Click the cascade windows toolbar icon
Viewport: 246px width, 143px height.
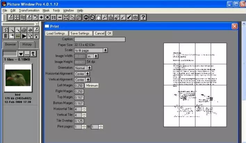(x=72, y=17)
